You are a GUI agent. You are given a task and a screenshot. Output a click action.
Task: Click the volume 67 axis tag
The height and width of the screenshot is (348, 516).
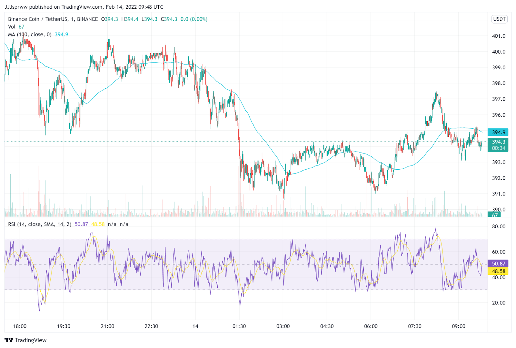(x=494, y=214)
